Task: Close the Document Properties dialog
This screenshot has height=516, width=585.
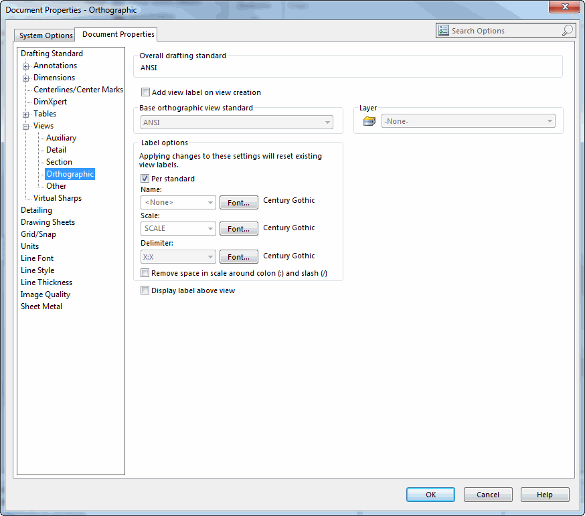Action: (564, 7)
